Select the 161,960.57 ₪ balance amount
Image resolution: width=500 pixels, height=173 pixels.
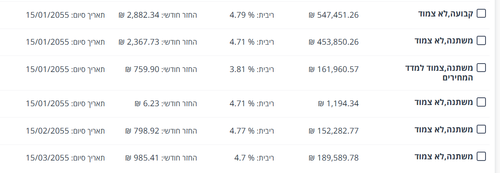click(x=333, y=69)
